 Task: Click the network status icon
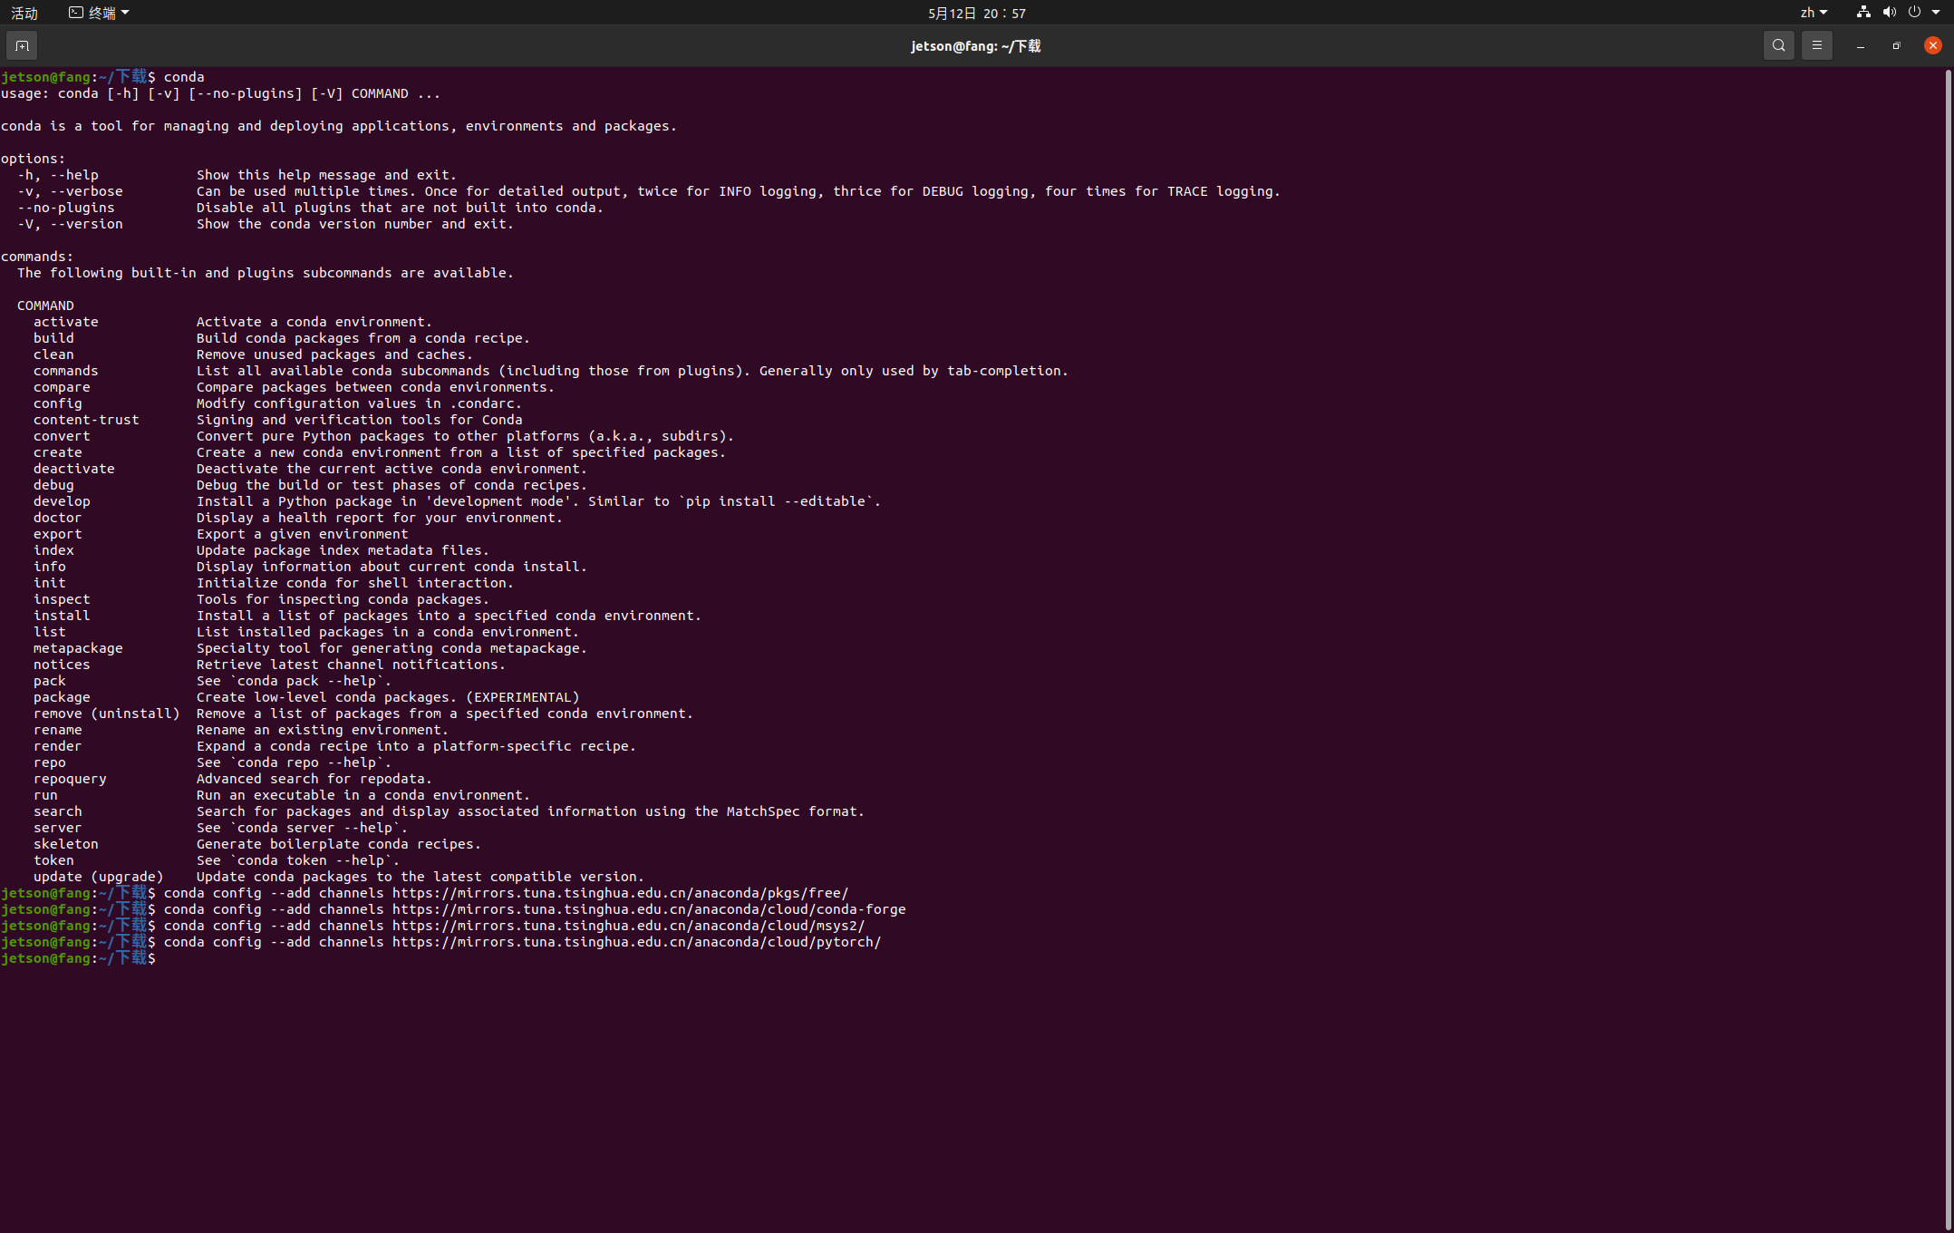tap(1862, 13)
